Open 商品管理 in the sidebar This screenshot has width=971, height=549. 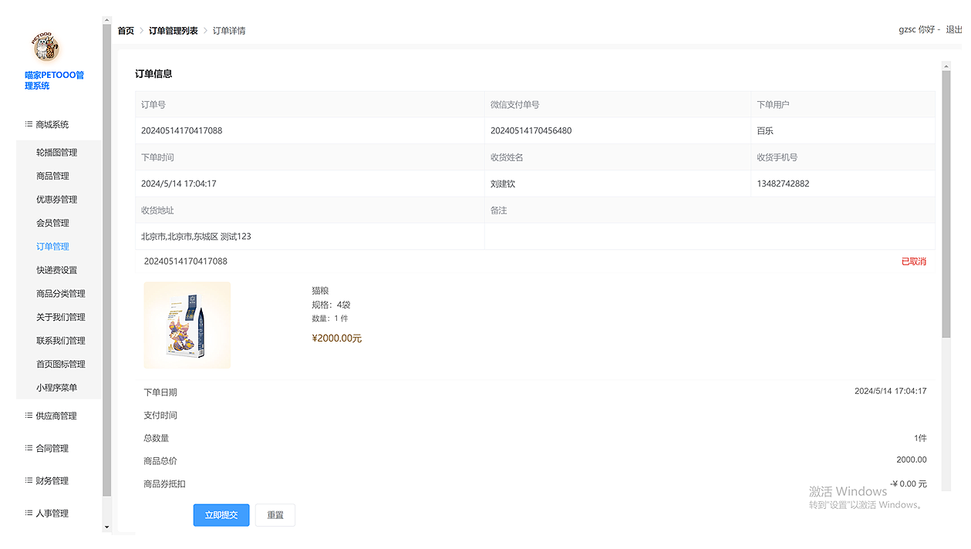[52, 176]
